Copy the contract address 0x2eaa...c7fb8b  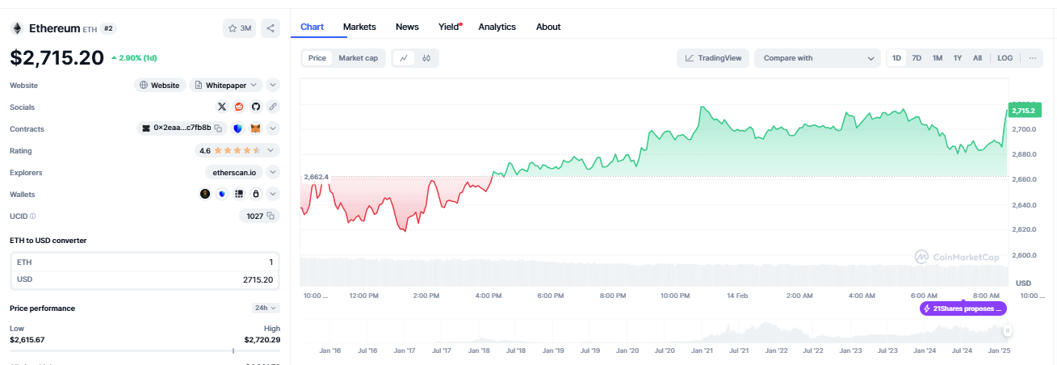[x=219, y=128]
